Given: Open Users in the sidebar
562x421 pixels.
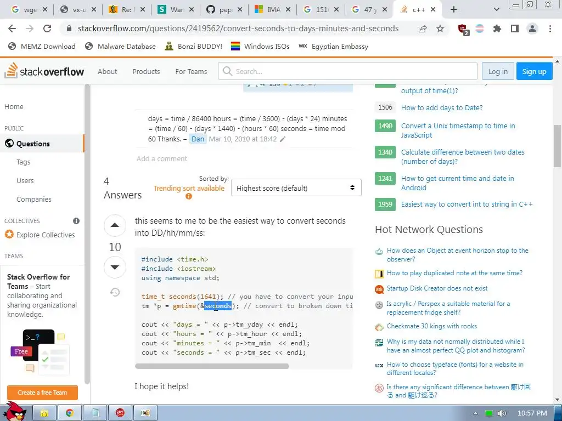Looking at the screenshot, I should pos(25,181).
